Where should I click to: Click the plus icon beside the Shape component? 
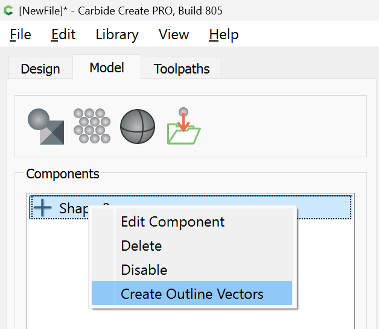[x=42, y=207]
